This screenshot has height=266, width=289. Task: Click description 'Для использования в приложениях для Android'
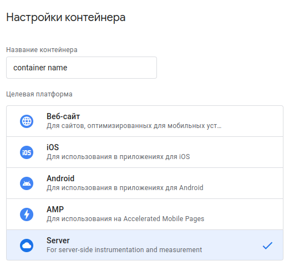click(125, 188)
